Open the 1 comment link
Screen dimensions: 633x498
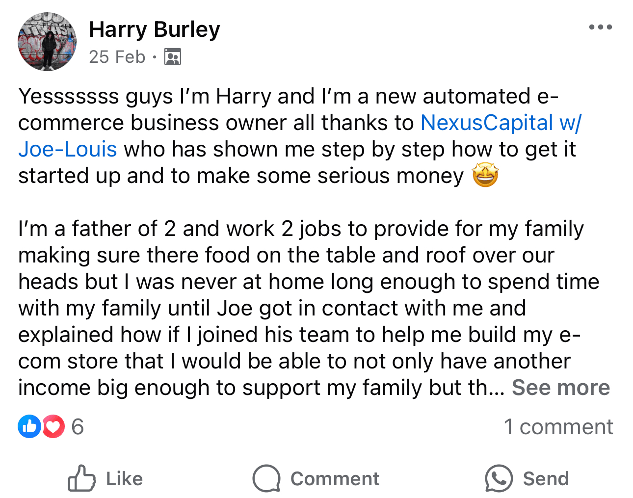point(558,427)
